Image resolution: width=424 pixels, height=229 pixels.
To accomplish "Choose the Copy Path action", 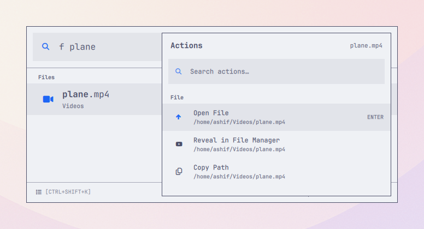I will [x=276, y=172].
